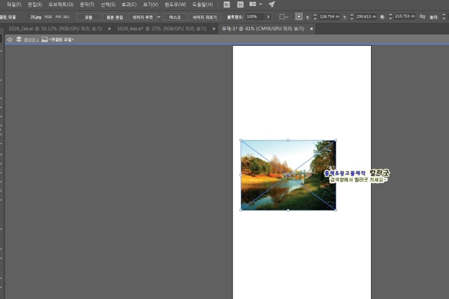The image size is (449, 299).
Task: Click the X value 126.754 field
Action: click(329, 16)
